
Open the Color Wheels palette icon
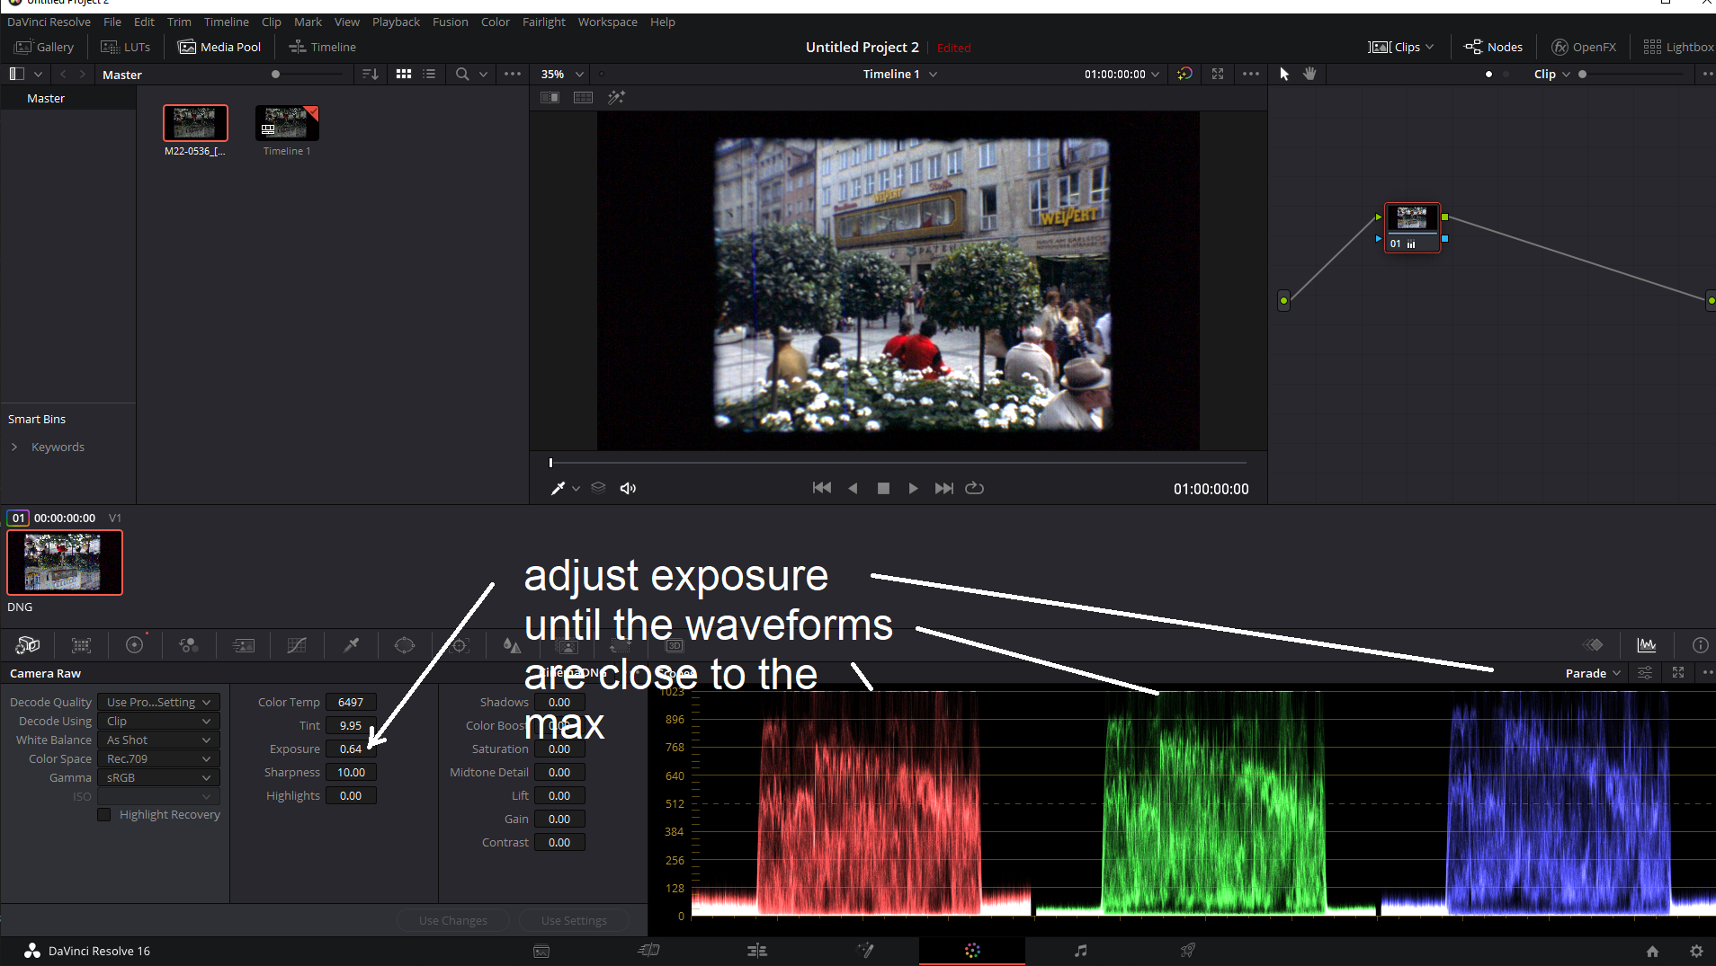pyautogui.click(x=135, y=645)
